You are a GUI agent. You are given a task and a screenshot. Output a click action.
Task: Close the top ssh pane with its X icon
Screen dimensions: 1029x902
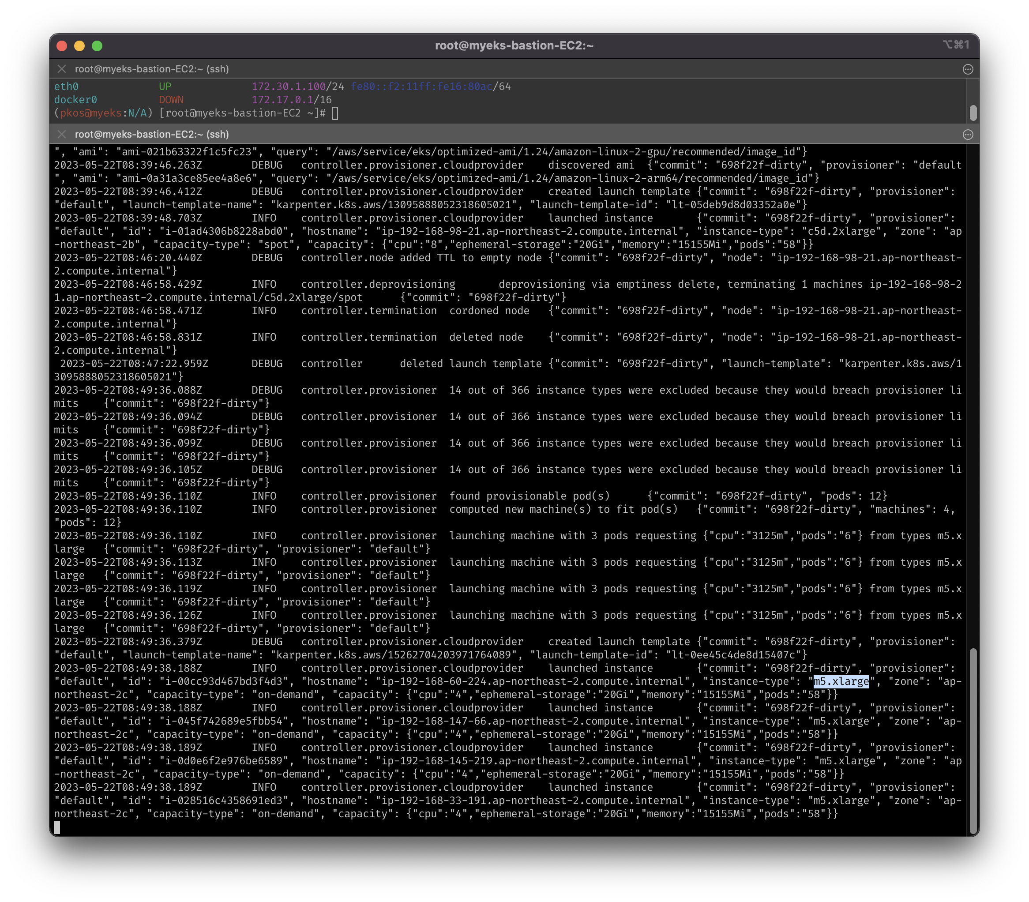pyautogui.click(x=62, y=69)
